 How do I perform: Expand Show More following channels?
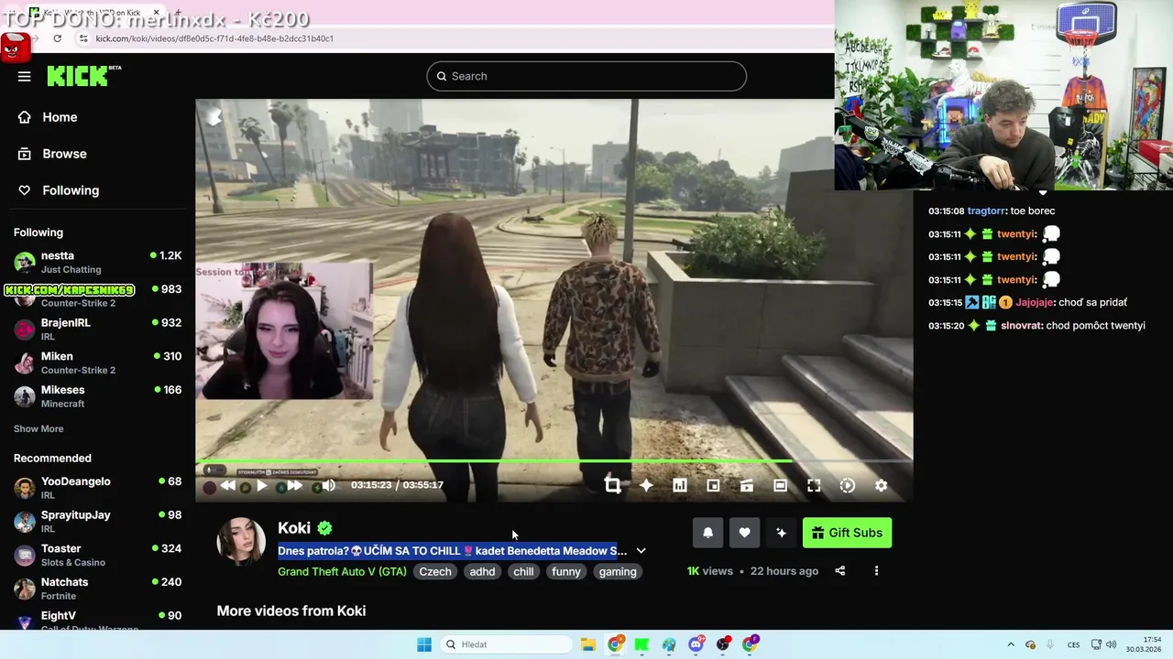[38, 428]
